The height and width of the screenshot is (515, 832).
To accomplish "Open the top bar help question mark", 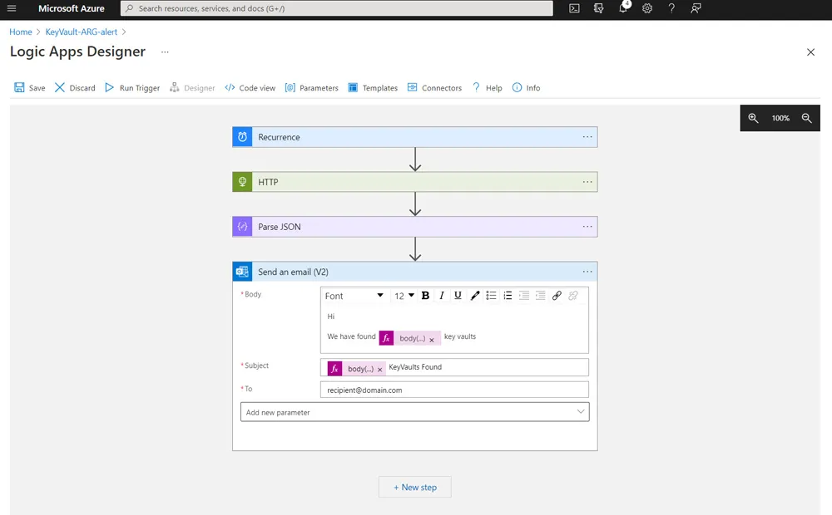I will point(671,8).
